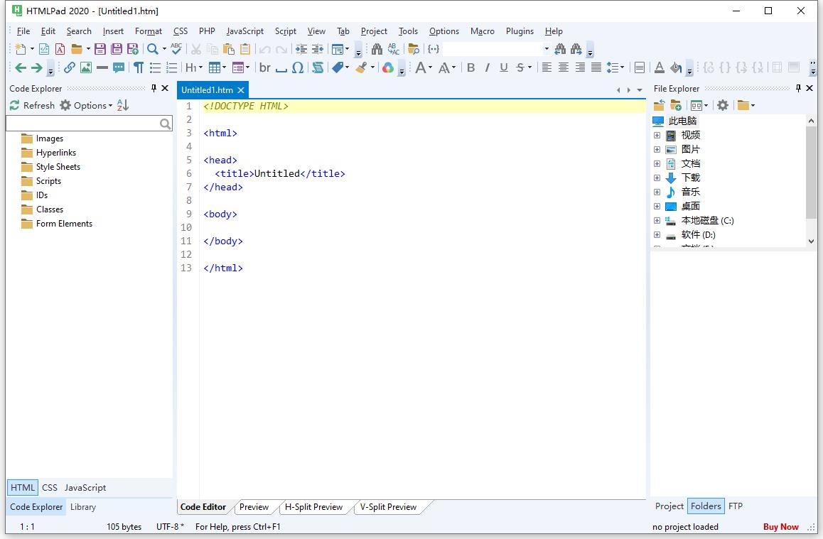This screenshot has width=823, height=539.
Task: Click the spell check ABC icon
Action: (176, 49)
